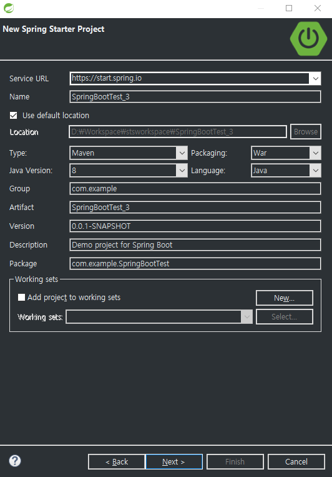Click the Working sets group title
This screenshot has height=477, width=332.
click(36, 279)
